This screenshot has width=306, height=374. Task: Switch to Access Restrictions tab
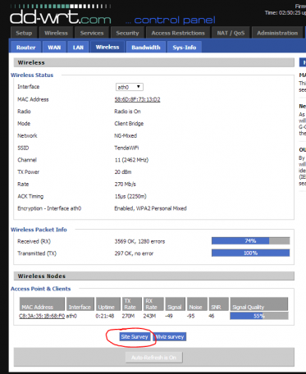(178, 33)
